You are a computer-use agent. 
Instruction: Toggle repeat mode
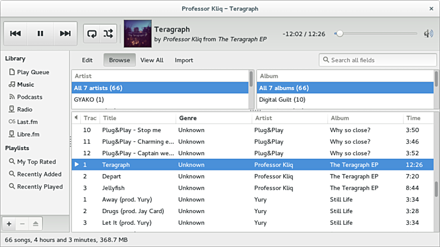click(92, 33)
